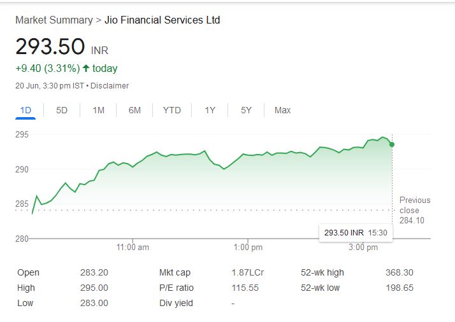455x322 pixels.
Task: Click the large 293.50 price value
Action: pos(50,46)
